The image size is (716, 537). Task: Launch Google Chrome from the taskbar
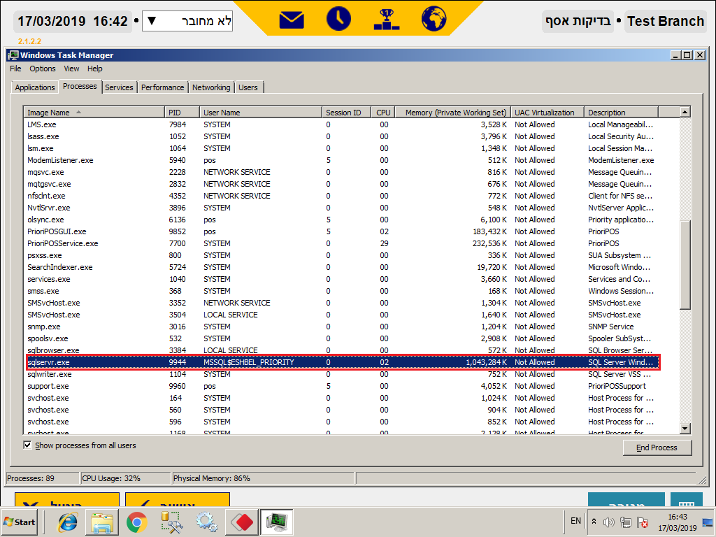pos(136,522)
